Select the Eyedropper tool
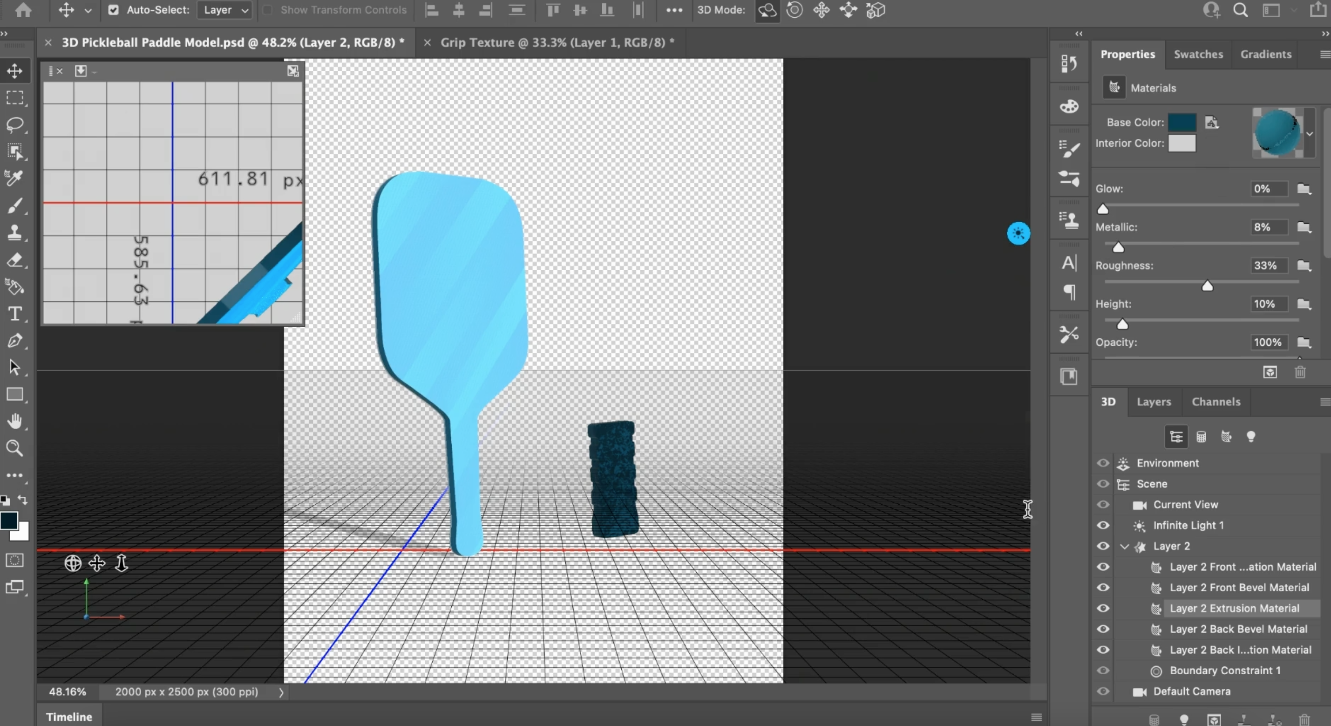 pos(15,178)
